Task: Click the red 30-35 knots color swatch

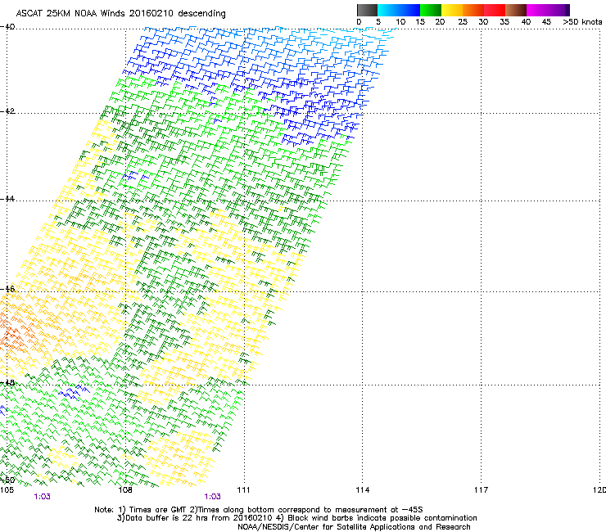Action: (x=495, y=10)
